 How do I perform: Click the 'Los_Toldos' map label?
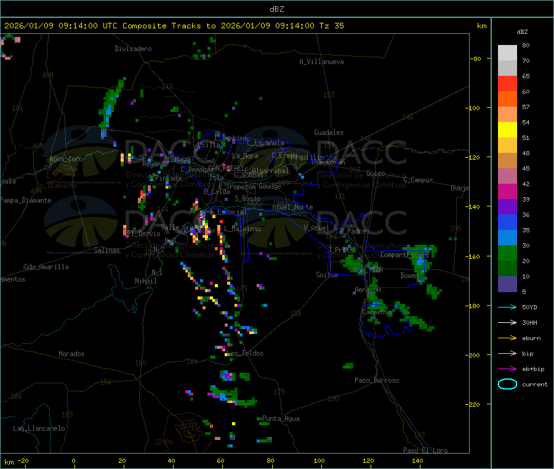[x=245, y=353]
